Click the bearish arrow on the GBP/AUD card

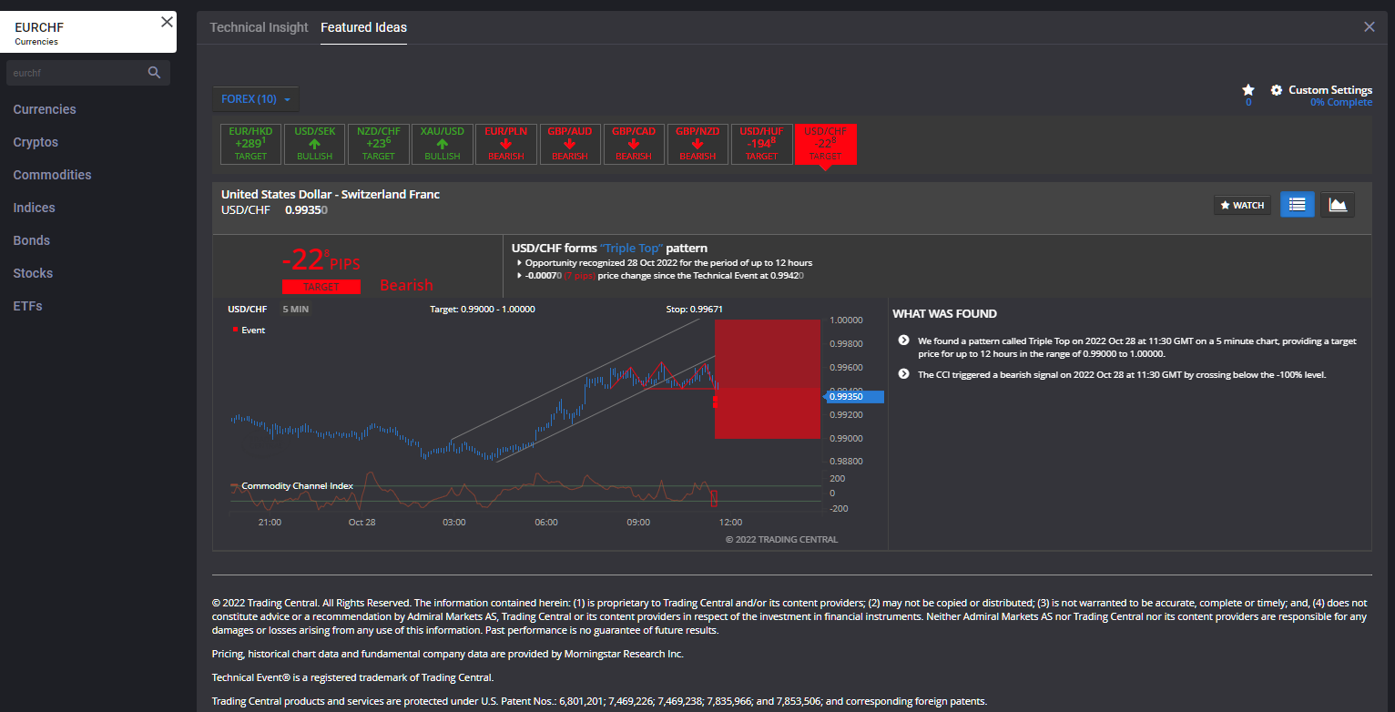pyautogui.click(x=570, y=143)
